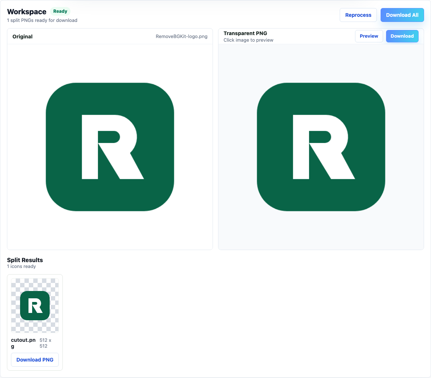Click 'Click image to preview' hint

pos(248,40)
